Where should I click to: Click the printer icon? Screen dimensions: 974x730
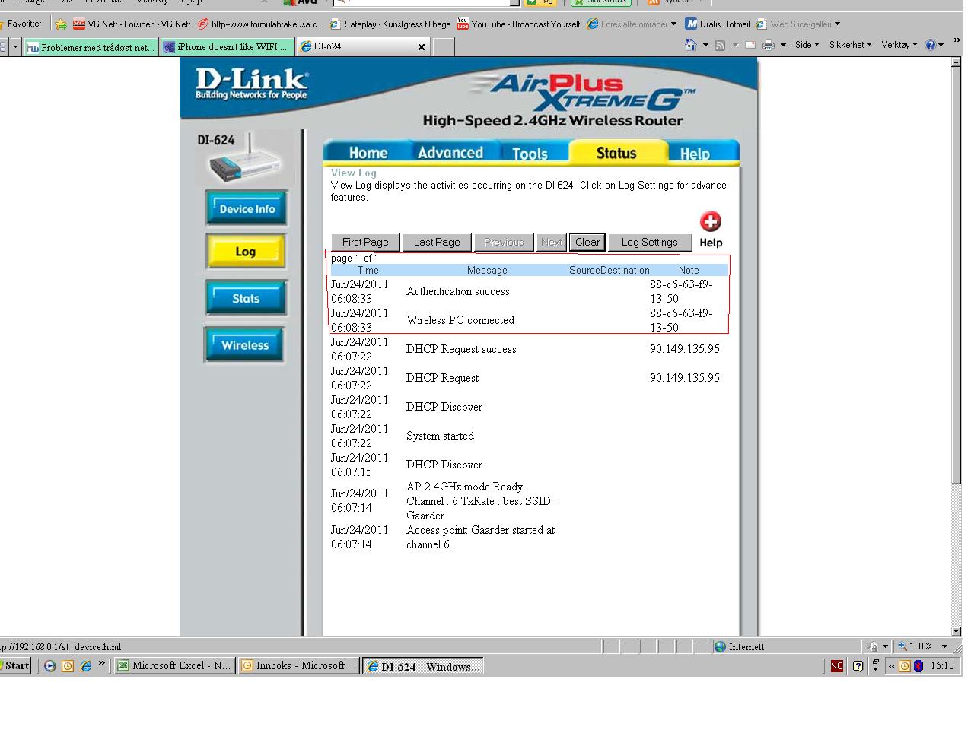click(x=769, y=45)
